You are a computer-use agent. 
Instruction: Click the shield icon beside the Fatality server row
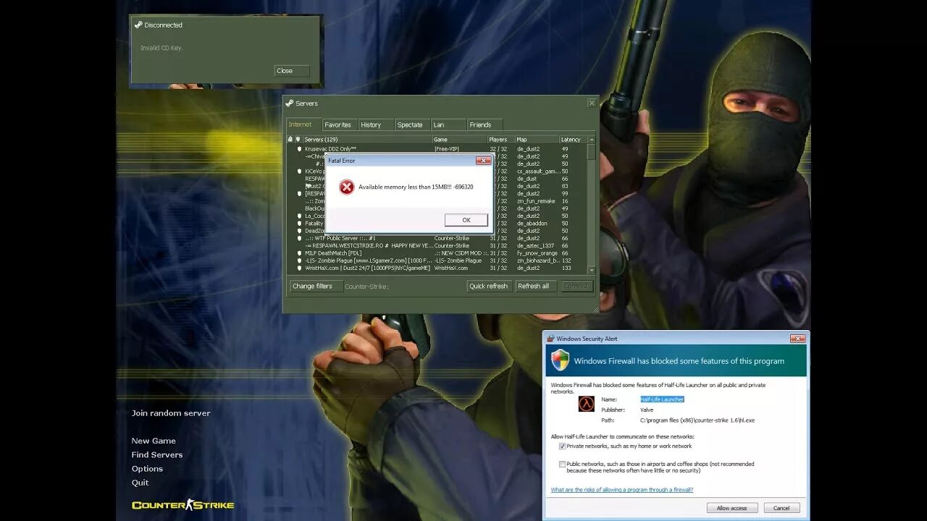(299, 224)
